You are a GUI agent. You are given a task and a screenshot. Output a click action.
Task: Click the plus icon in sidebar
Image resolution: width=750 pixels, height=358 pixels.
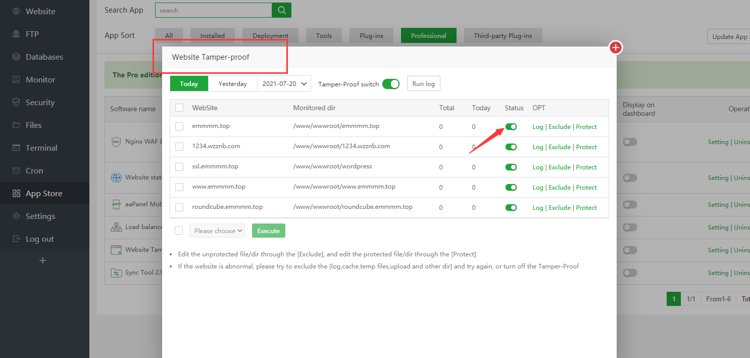coord(43,260)
